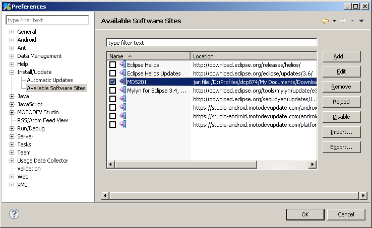This screenshot has width=372, height=228.
Task: Select Automatic Updates in the tree
Action: coord(50,80)
